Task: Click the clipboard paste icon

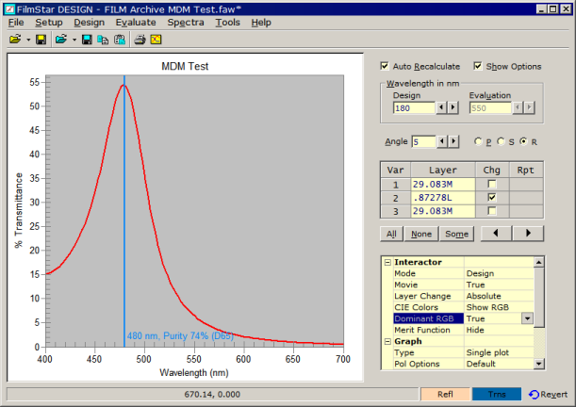Action: point(120,40)
